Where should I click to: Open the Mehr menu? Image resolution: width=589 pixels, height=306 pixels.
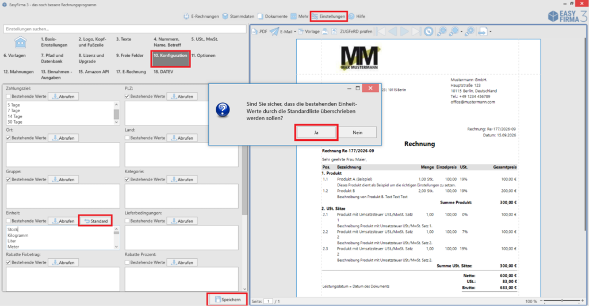[x=299, y=17]
